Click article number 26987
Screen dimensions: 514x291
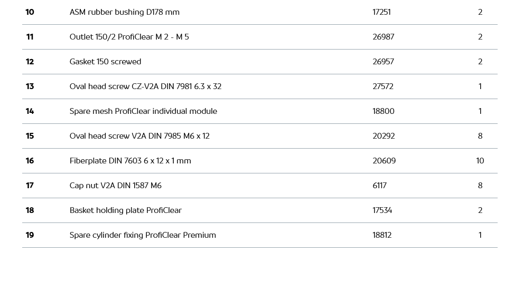tap(384, 37)
